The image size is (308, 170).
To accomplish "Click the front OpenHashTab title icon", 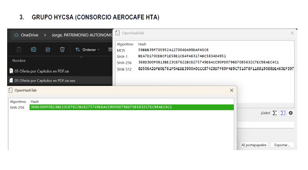I will (x=10, y=90).
